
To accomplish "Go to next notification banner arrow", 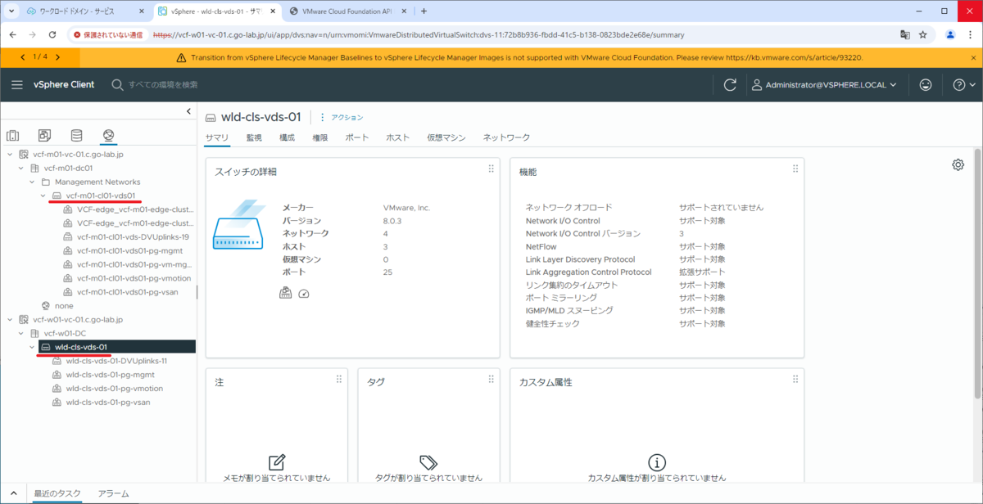I will [57, 57].
